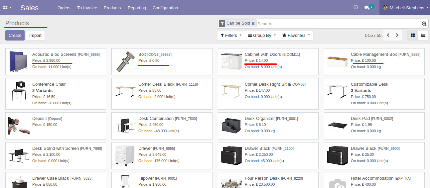The height and width of the screenshot is (188, 430).
Task: Select the Desk Pad title
Action: pyautogui.click(x=360, y=119)
